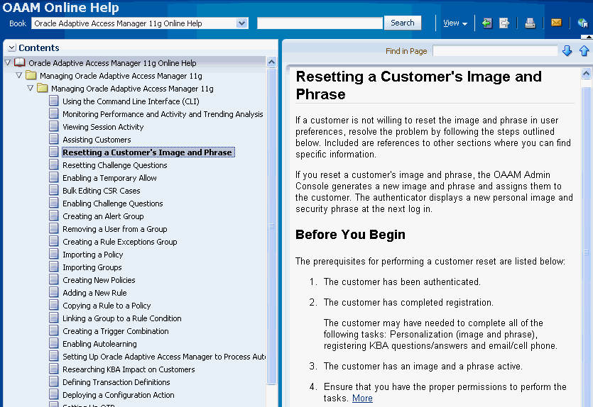Click page icon beside Creating New Policies
Image resolution: width=593 pixels, height=407 pixels.
coord(54,280)
